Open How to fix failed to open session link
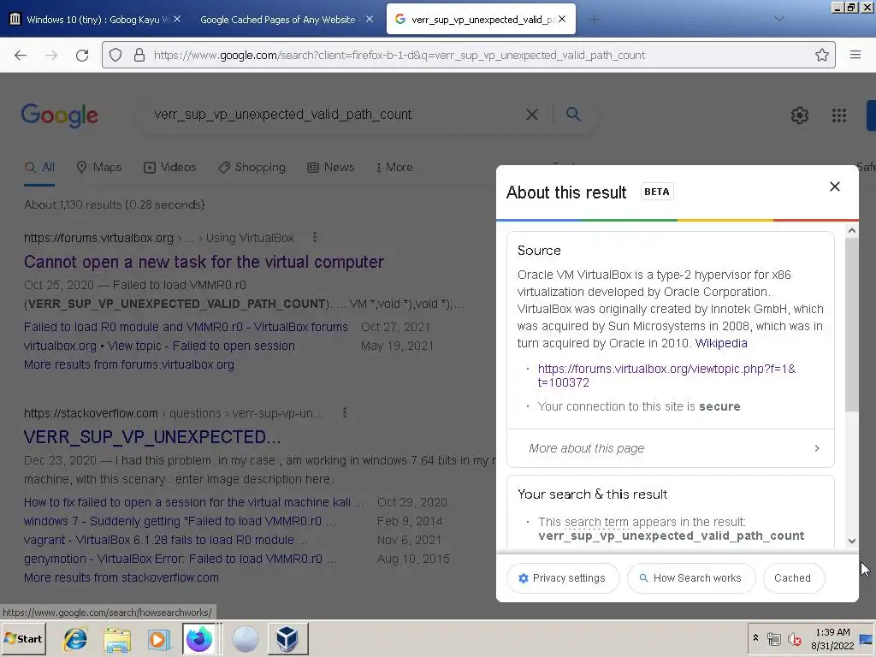Image resolution: width=876 pixels, height=657 pixels. (x=194, y=502)
